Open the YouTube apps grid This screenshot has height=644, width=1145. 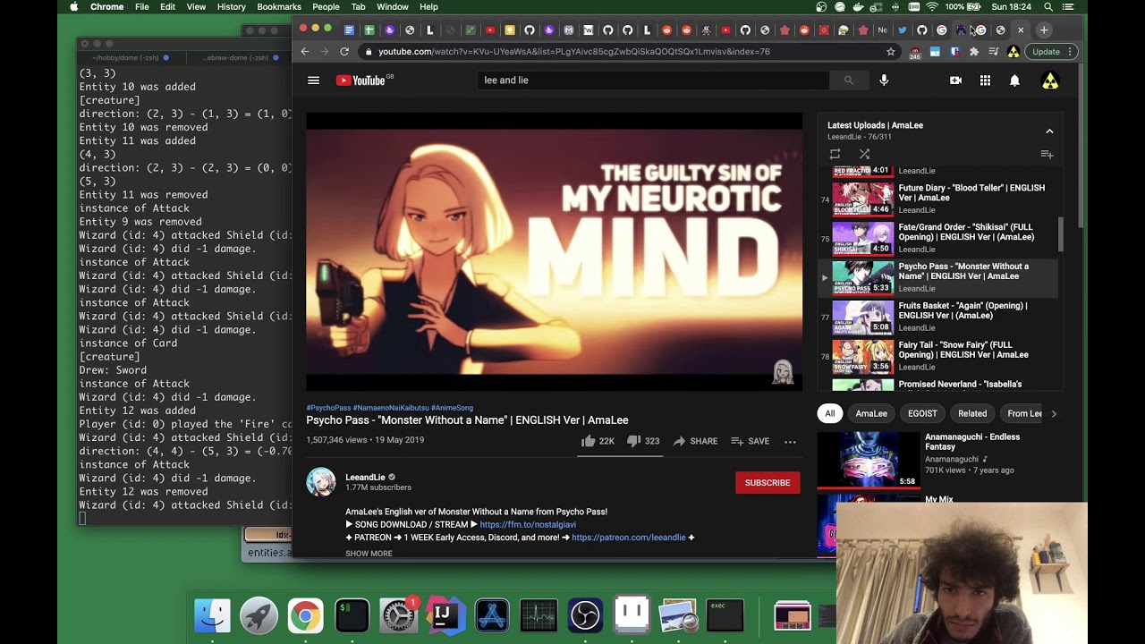tap(985, 80)
